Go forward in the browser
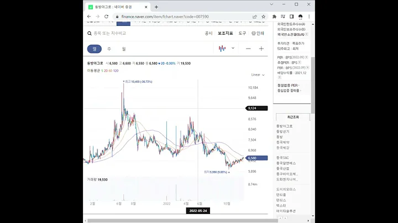398x223 pixels. tap(98, 17)
